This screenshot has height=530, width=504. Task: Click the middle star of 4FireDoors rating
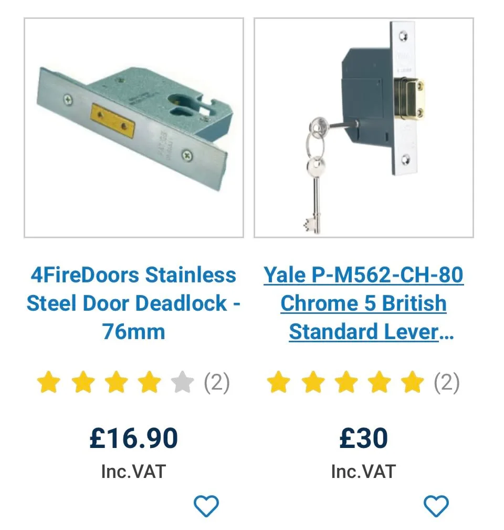(117, 382)
